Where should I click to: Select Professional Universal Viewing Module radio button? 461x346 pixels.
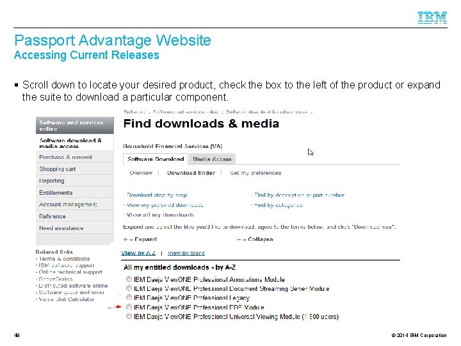(129, 316)
